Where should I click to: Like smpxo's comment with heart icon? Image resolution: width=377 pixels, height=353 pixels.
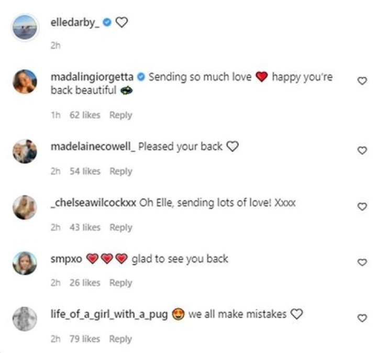361,262
